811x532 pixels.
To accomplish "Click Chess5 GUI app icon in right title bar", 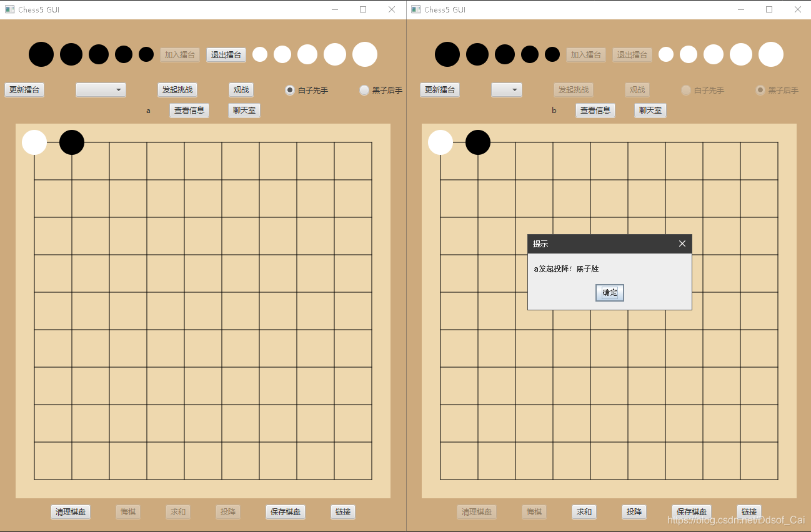I will pyautogui.click(x=415, y=9).
